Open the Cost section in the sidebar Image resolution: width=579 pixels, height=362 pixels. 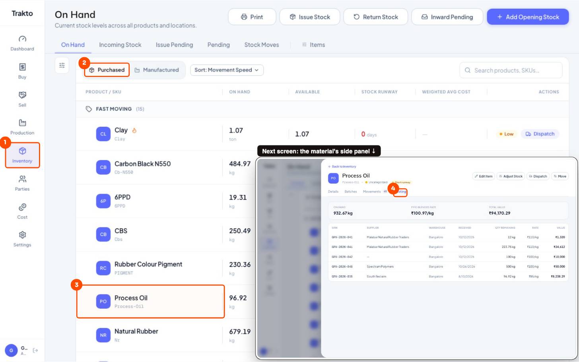click(22, 211)
